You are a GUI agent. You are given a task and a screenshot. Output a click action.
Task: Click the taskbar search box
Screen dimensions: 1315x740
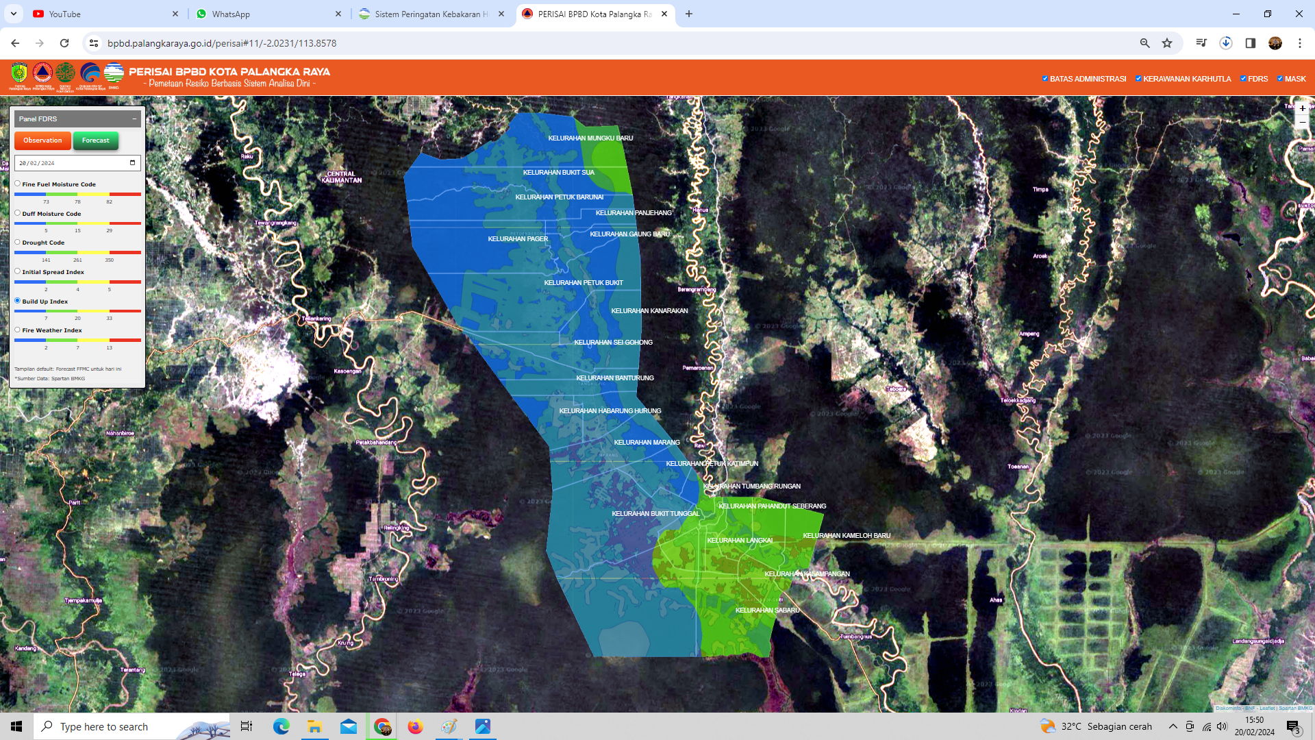pos(131,726)
